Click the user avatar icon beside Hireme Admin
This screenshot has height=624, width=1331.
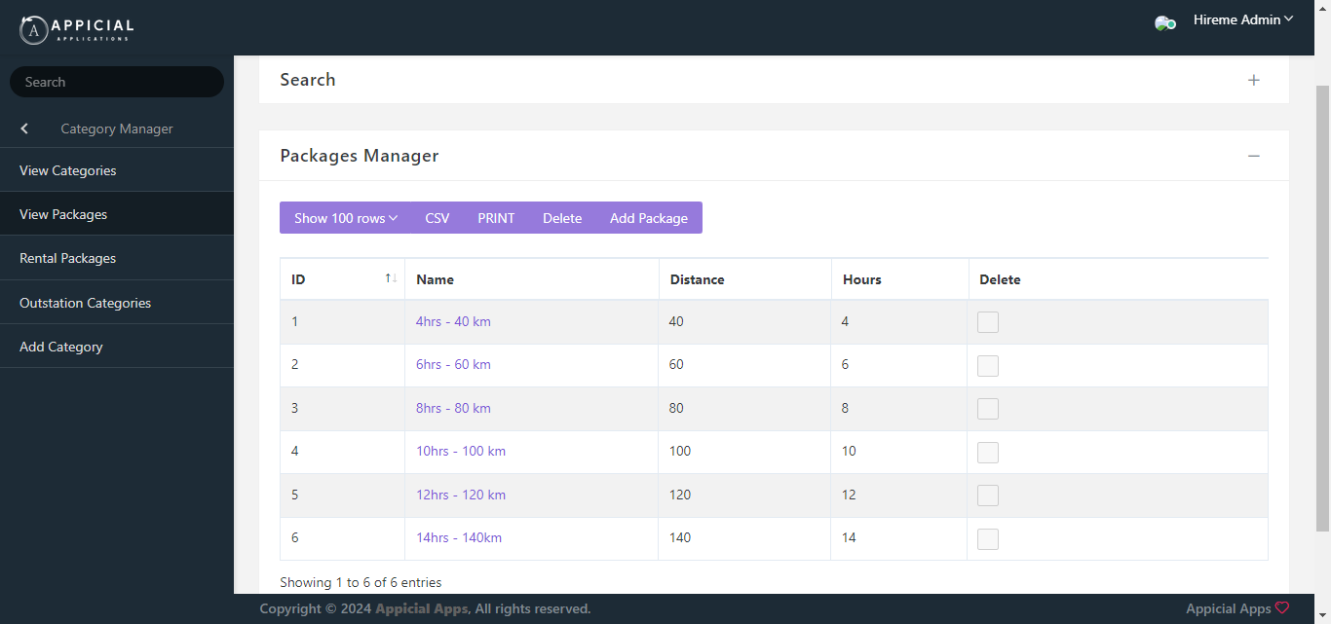pyautogui.click(x=1164, y=23)
